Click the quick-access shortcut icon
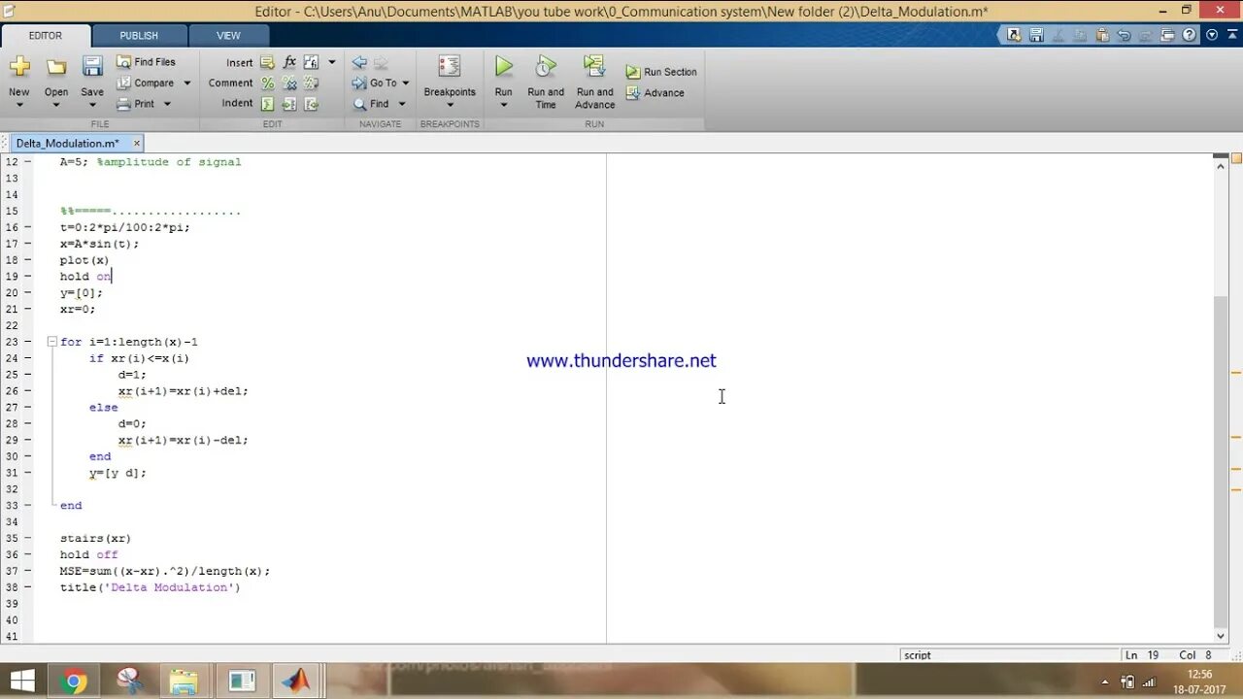The height and width of the screenshot is (699, 1243). point(1014,35)
